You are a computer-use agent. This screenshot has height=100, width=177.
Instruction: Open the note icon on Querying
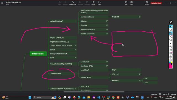click(x=107, y=25)
